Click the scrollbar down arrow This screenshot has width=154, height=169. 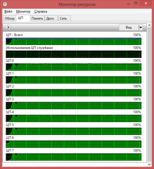point(149,164)
